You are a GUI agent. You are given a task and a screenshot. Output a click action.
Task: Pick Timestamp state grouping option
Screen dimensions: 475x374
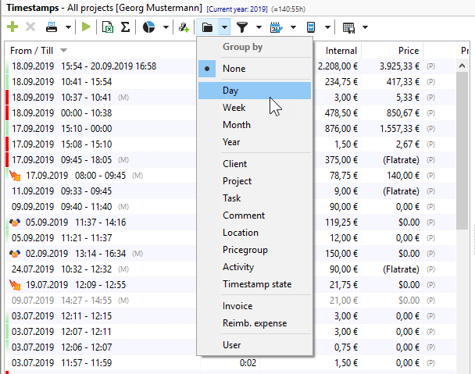tap(257, 284)
